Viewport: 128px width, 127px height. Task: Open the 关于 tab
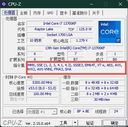pyautogui.click(x=96, y=13)
